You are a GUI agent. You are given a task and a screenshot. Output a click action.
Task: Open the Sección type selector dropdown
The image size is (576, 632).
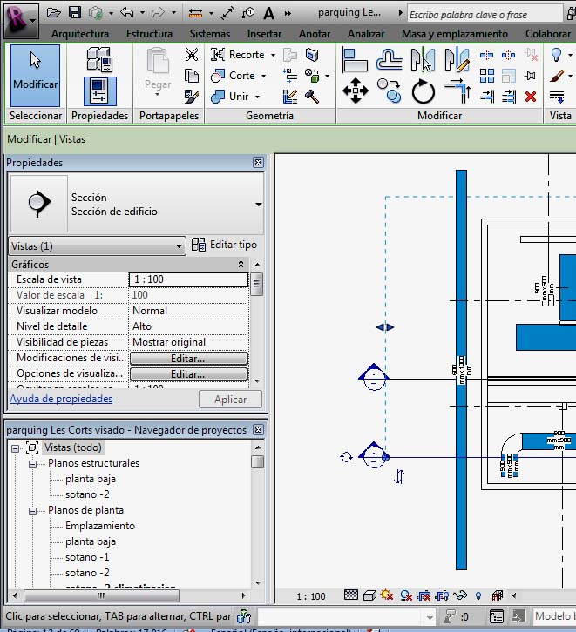pos(258,205)
